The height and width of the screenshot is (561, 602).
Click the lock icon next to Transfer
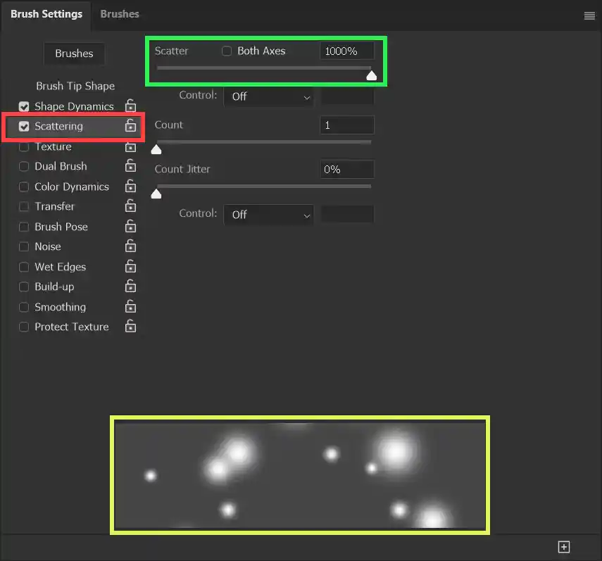coord(130,206)
